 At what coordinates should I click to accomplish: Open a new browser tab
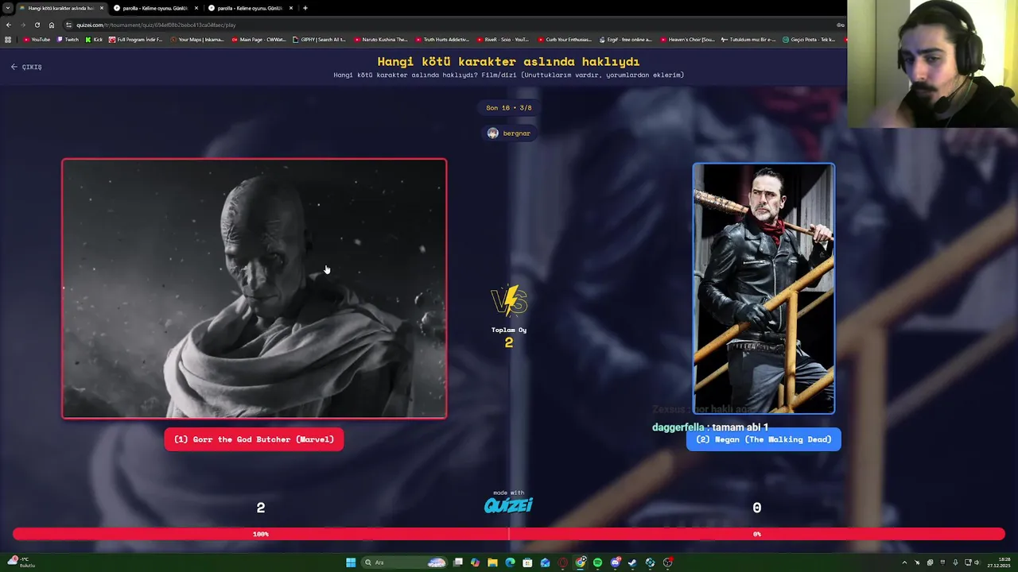coord(305,8)
